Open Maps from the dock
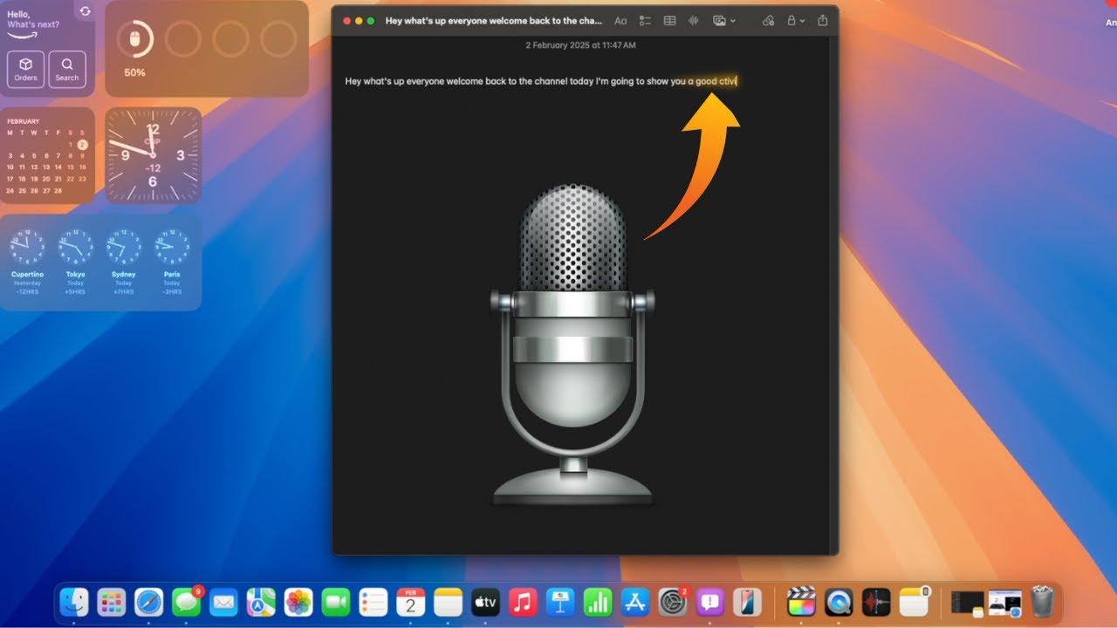 point(261,602)
